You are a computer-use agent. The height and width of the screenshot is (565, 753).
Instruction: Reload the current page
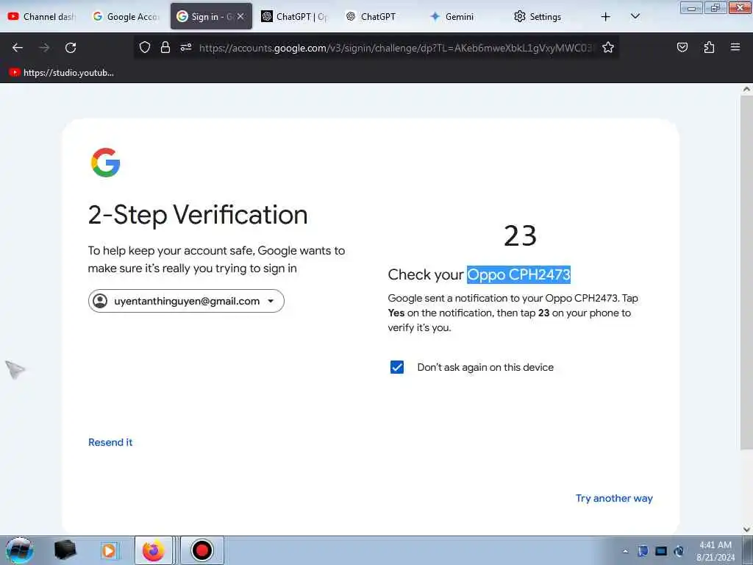tap(71, 48)
